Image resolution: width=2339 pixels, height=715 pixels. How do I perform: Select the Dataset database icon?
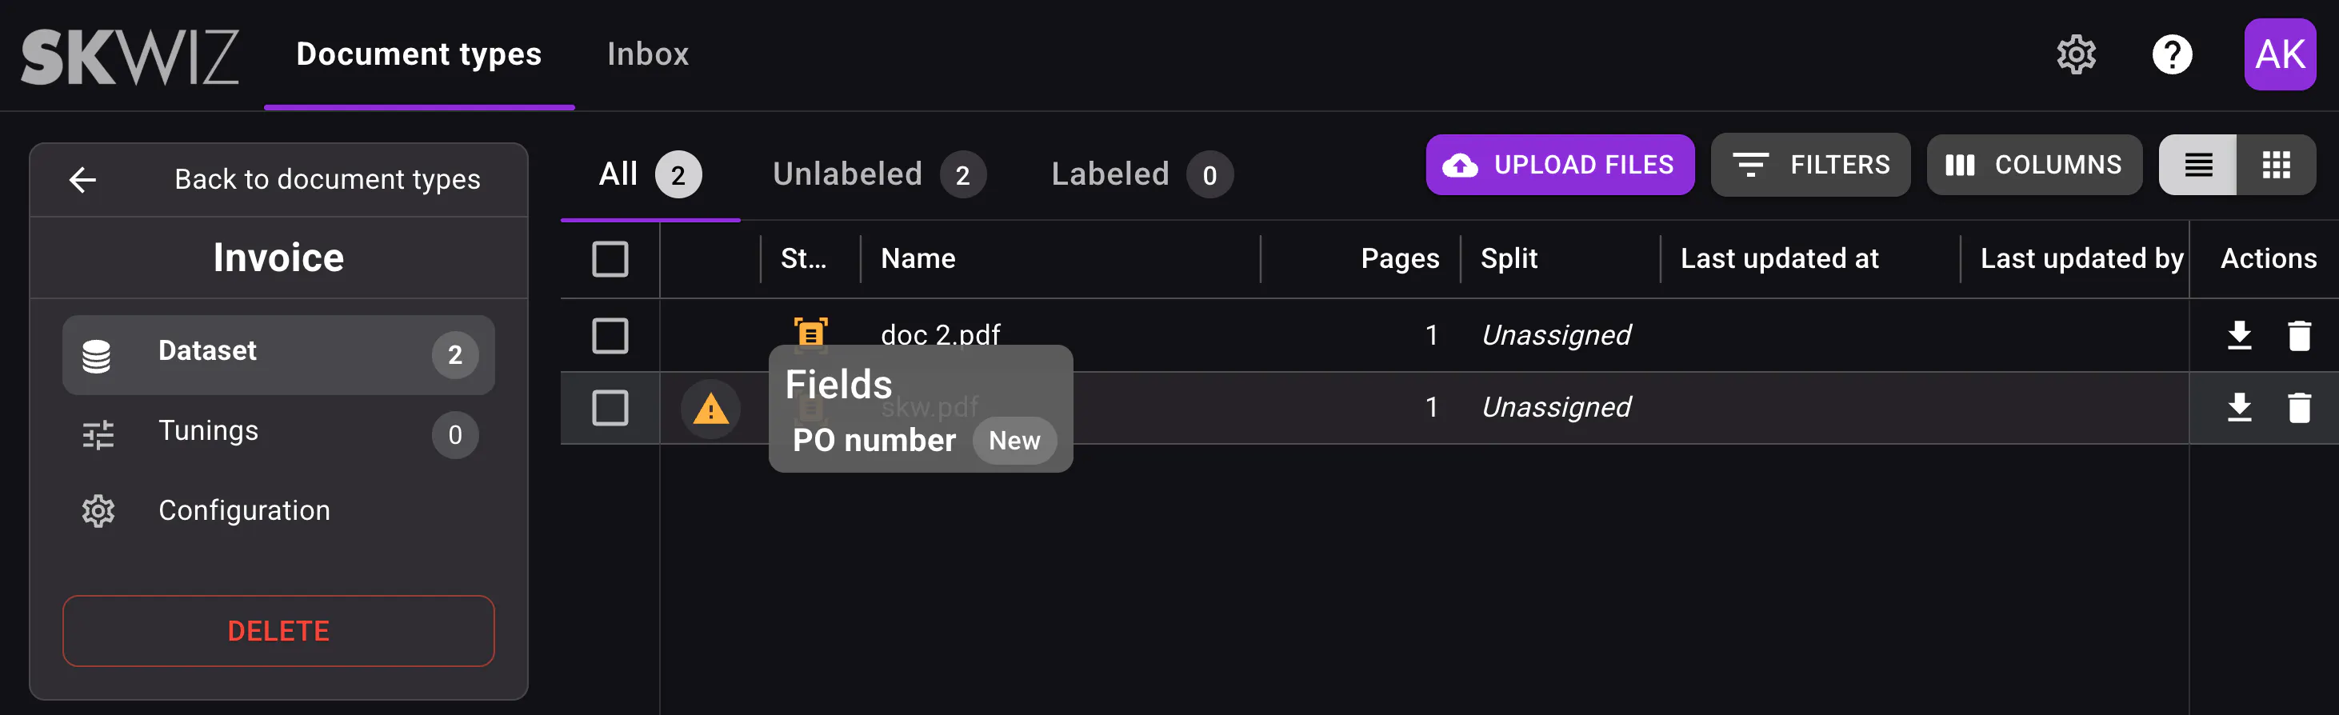pos(98,354)
